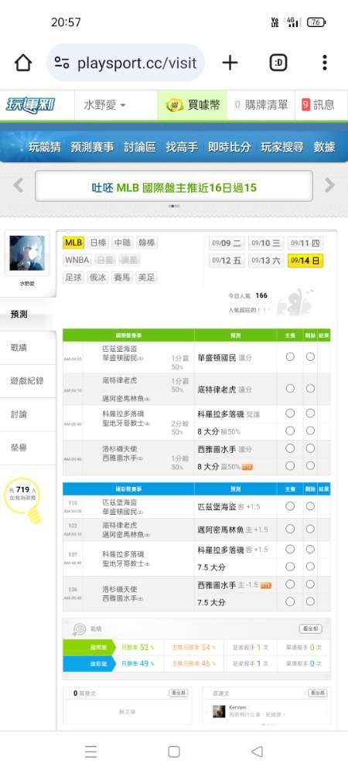Screen dimensions: 348x773
Task: Select 刪除 radio for 底特律老虎 讓分 prediction
Action: [x=310, y=389]
